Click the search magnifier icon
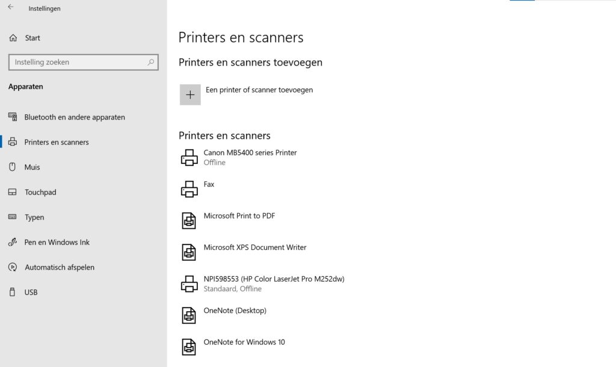 (151, 62)
